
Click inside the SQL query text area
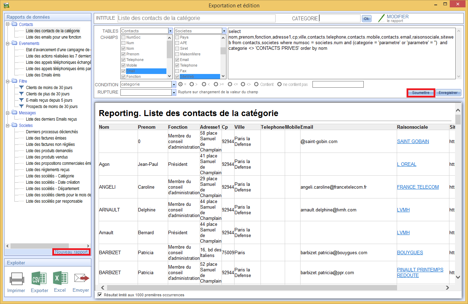pos(342,53)
